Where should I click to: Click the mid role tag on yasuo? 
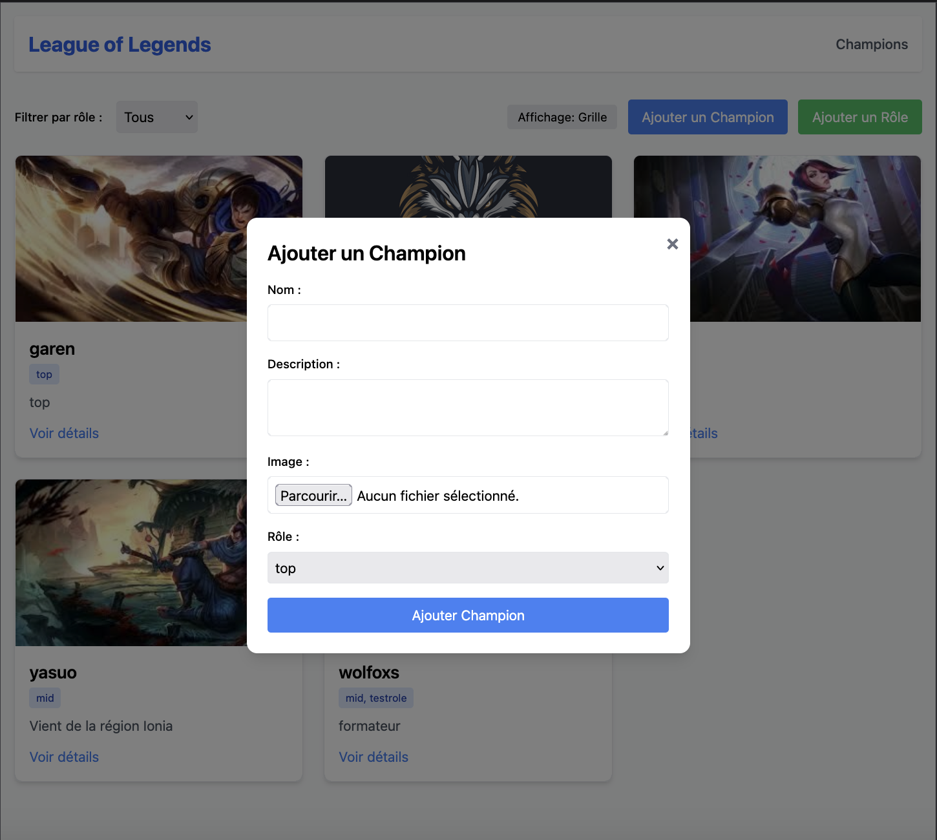(45, 698)
